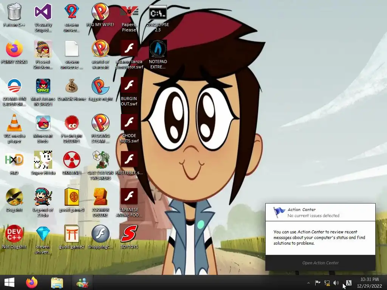This screenshot has width=387, height=290.
Task: Expand the hidden tray icons arrow
Action: click(308, 283)
